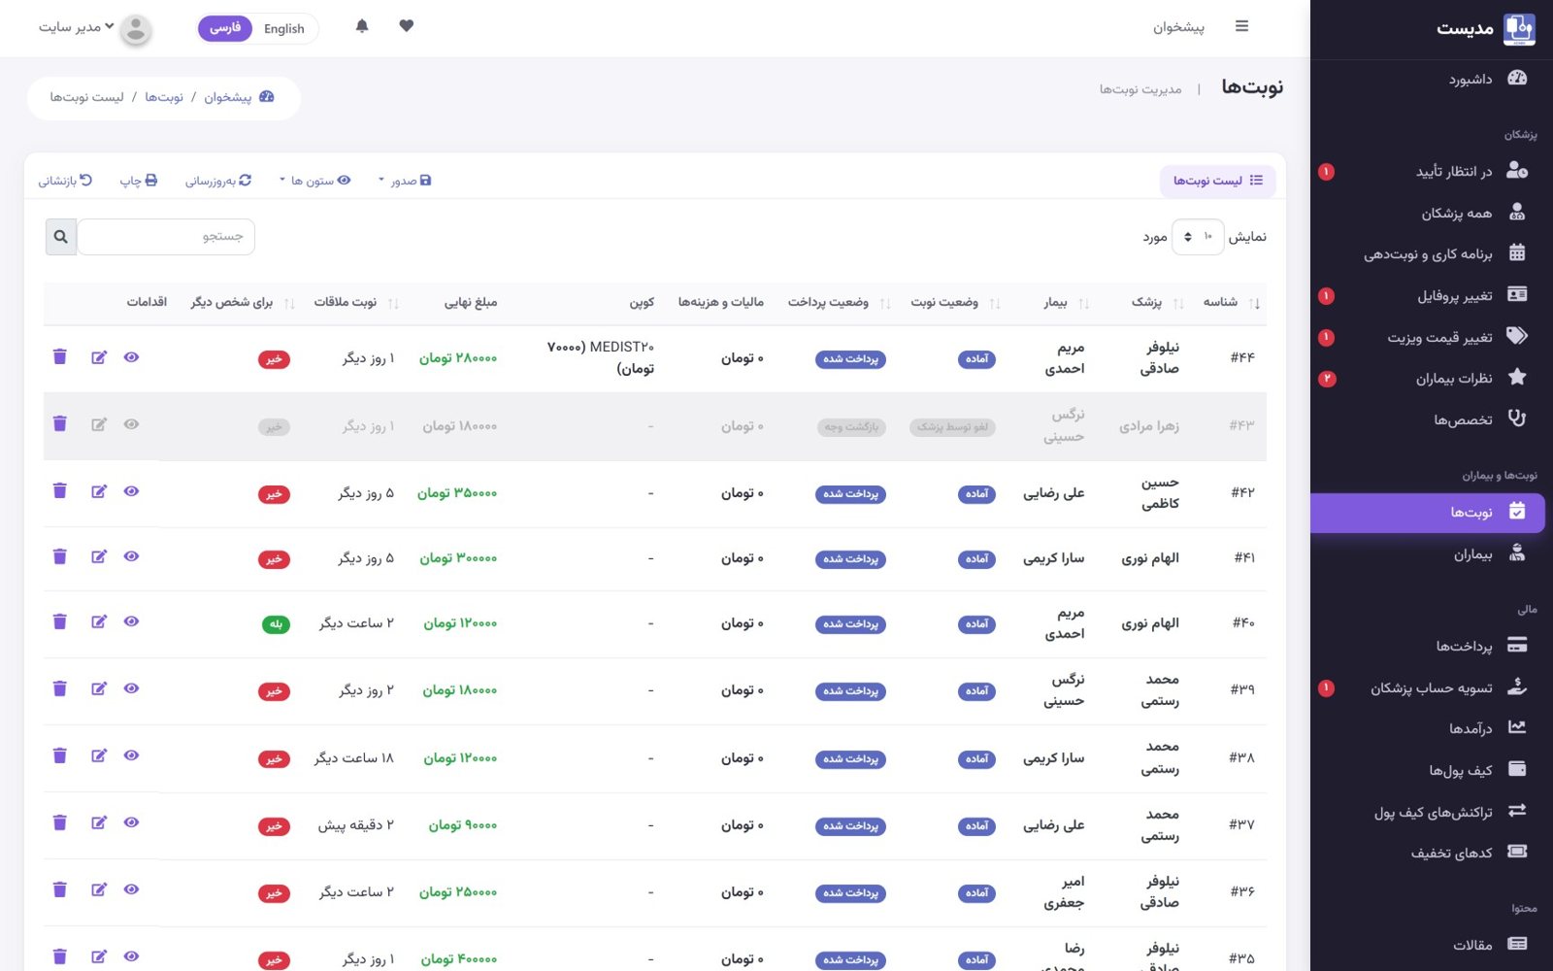This screenshot has width=1553, height=971.
Task: Toggle the hamburger sidebar menu icon
Action: [x=1241, y=26]
